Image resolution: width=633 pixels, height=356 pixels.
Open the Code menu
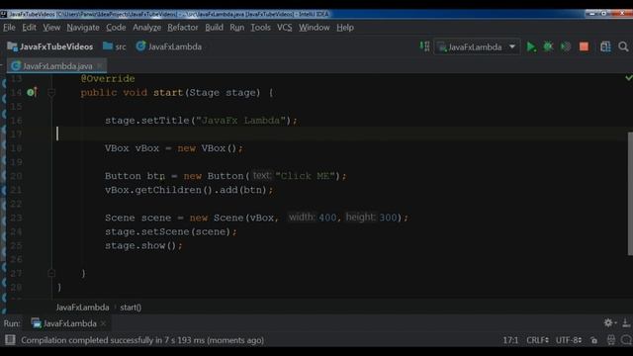[116, 28]
